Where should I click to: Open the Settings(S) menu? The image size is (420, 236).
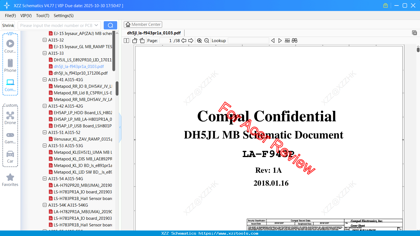[x=64, y=16]
